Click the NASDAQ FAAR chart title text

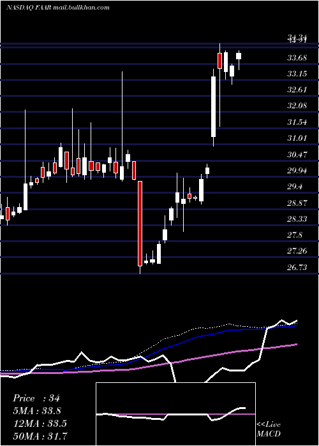[58, 8]
